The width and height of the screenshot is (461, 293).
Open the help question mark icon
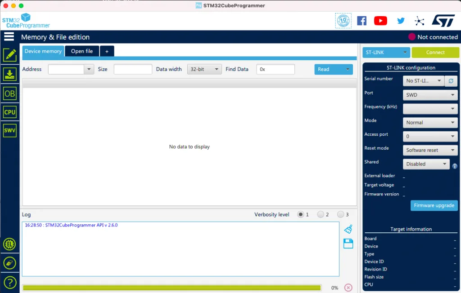10,282
